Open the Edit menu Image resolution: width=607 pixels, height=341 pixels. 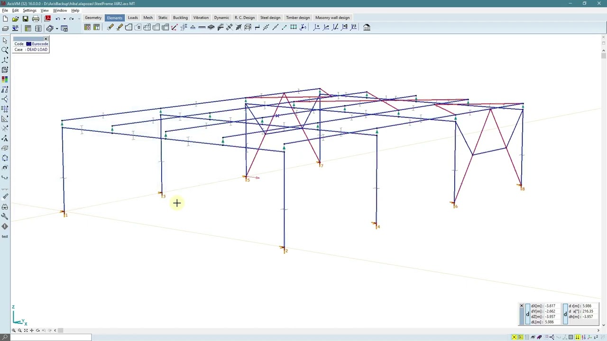(x=16, y=10)
